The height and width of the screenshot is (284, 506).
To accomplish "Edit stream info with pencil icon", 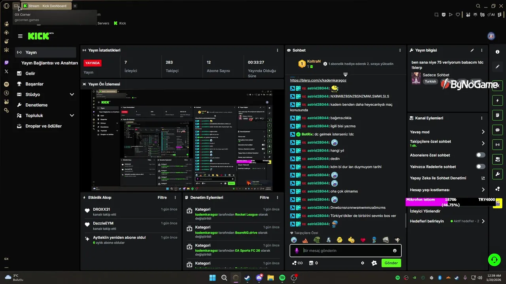I will click(472, 50).
